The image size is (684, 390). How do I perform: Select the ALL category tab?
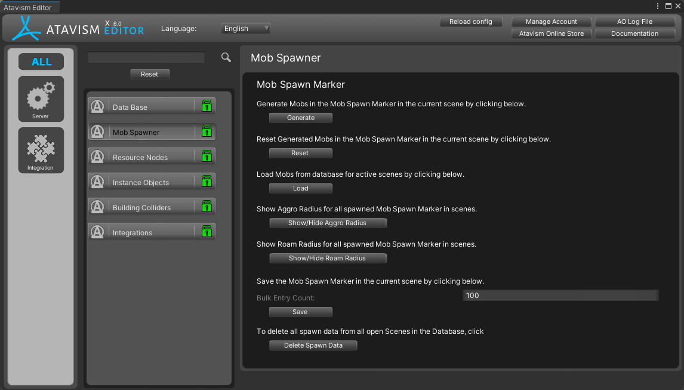tap(41, 62)
